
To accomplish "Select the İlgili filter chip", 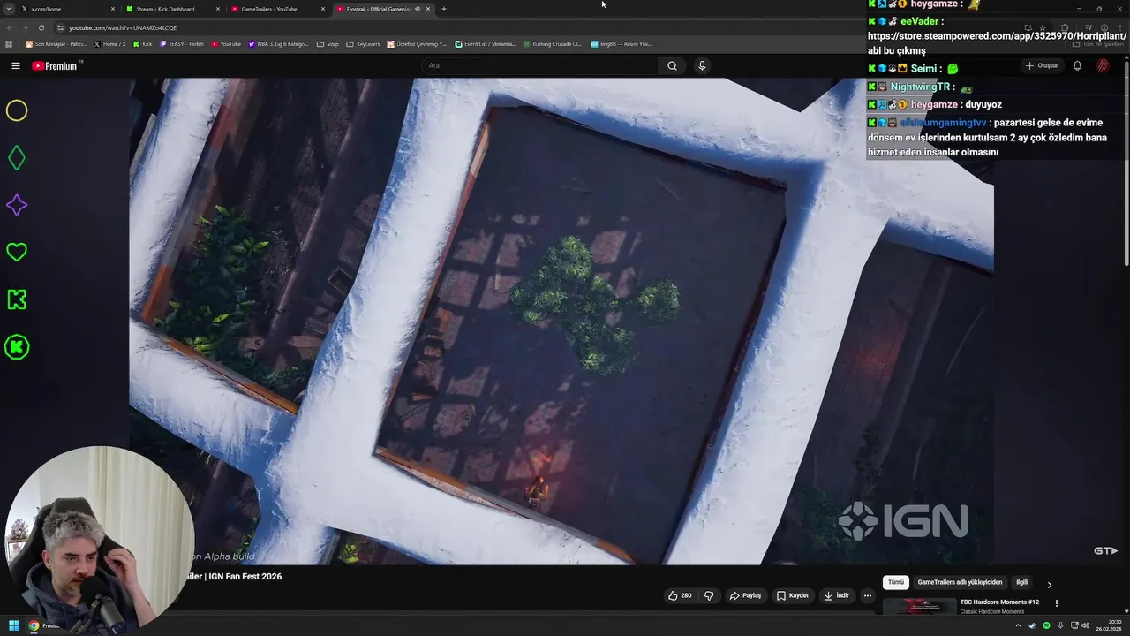I will 1021,583.
